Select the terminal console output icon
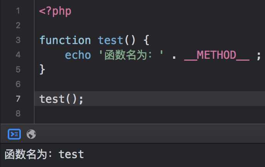This screenshot has height=167, width=265. 14,134
